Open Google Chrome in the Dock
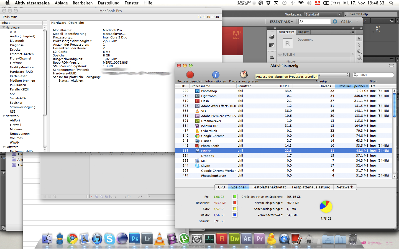399x249 pixels. click(x=72, y=239)
